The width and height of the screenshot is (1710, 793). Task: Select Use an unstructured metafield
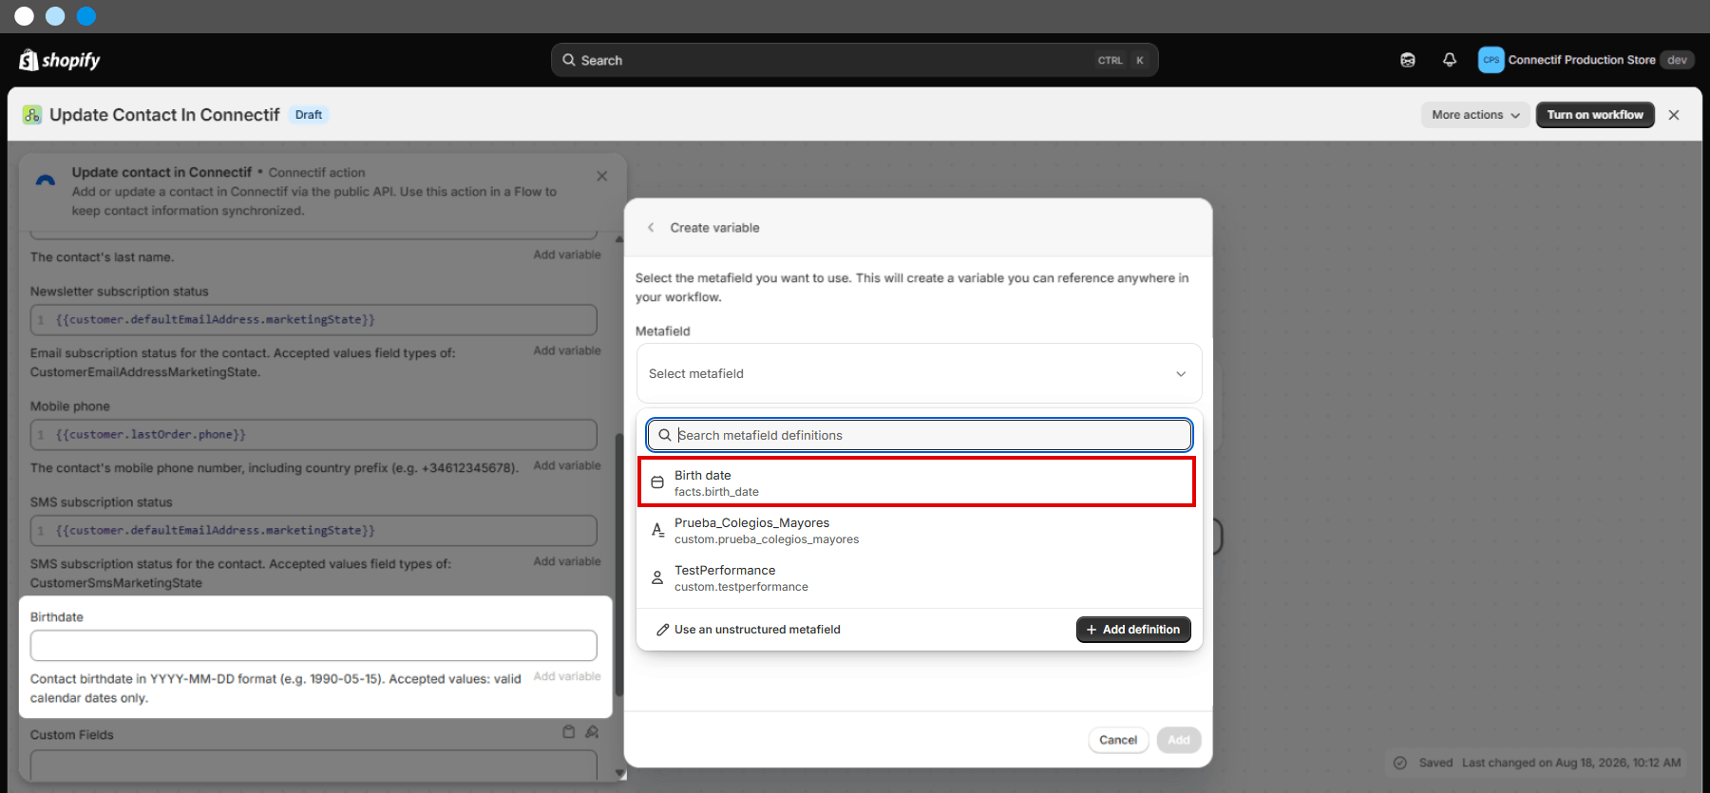tap(748, 630)
